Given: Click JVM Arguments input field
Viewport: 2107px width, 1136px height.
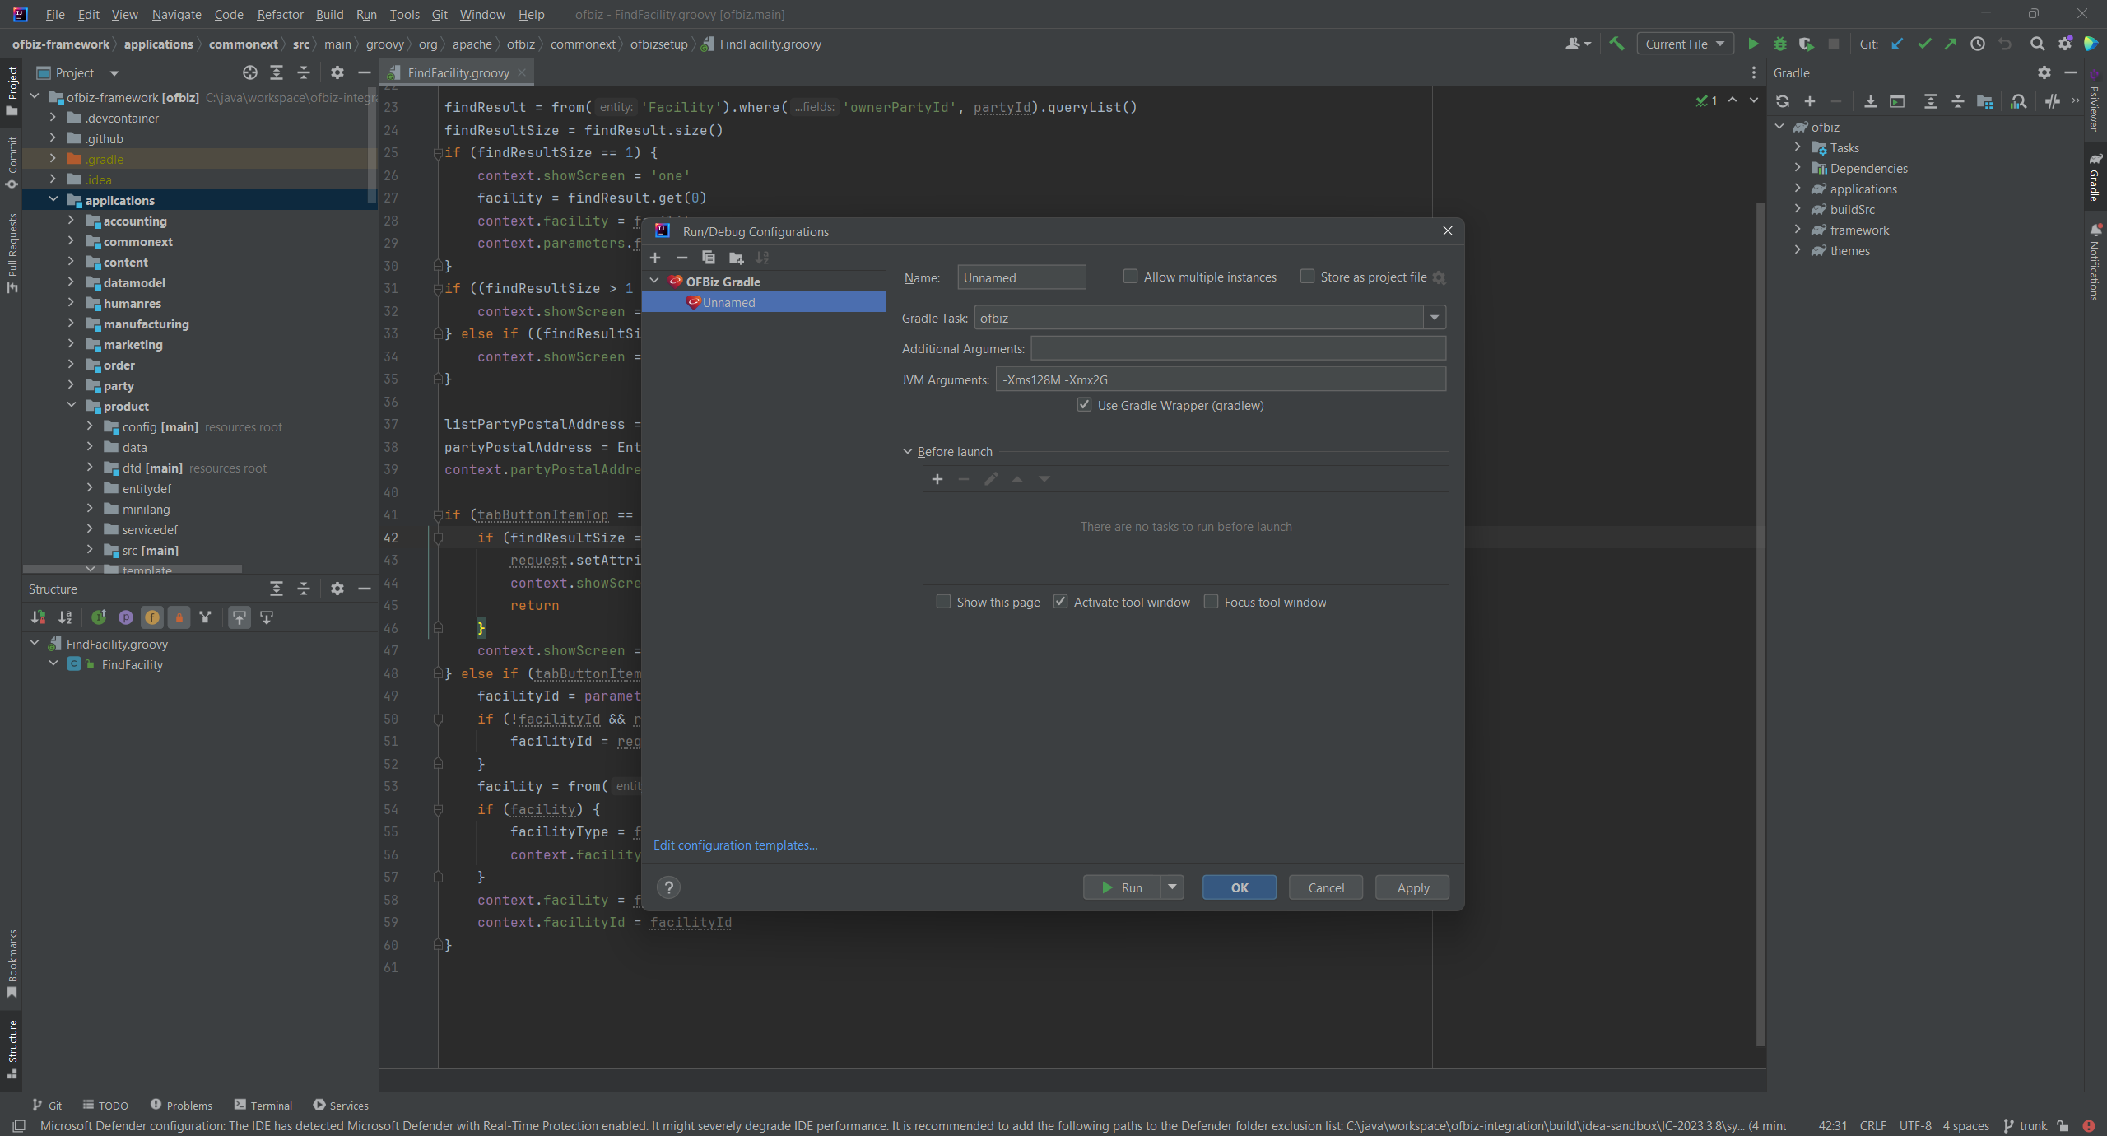Looking at the screenshot, I should point(1221,379).
